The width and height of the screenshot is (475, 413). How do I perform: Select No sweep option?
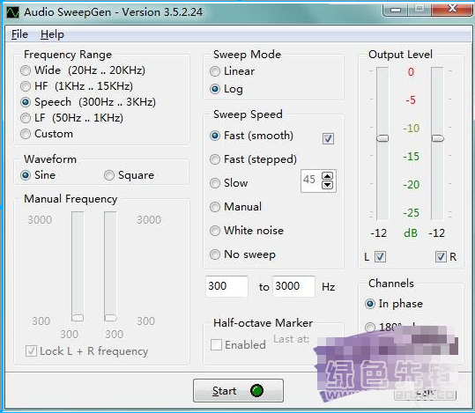click(x=242, y=254)
